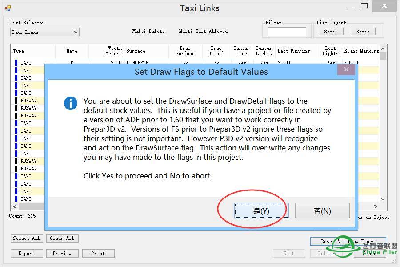Close the Set Draw Flags dialog
The width and height of the screenshot is (400, 267).
click(346, 69)
